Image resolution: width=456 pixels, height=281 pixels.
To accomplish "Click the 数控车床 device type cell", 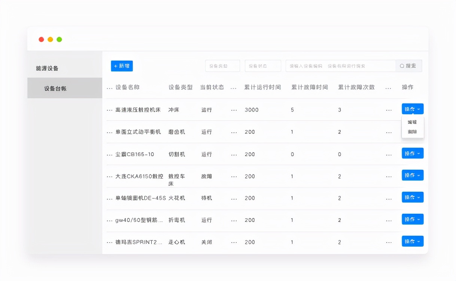I will pos(177,180).
